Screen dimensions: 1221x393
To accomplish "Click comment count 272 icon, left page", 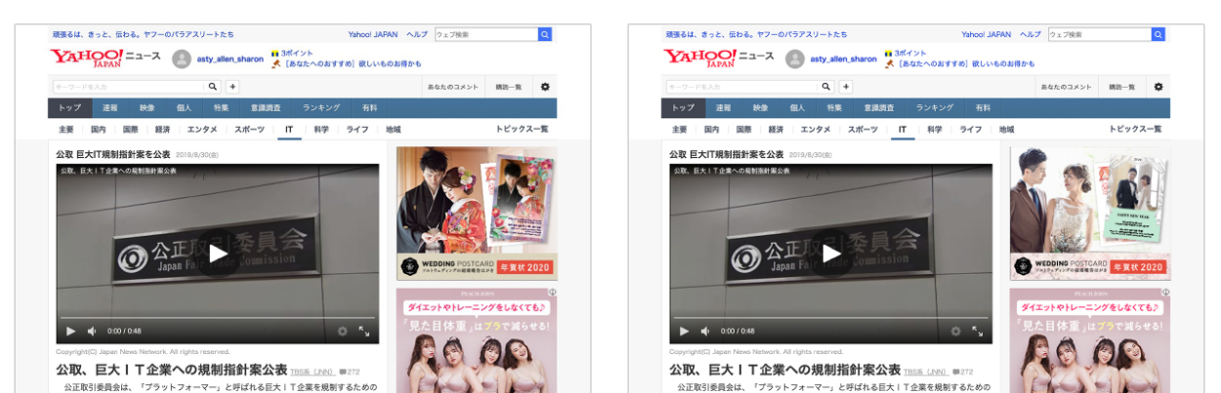I will coord(344,372).
